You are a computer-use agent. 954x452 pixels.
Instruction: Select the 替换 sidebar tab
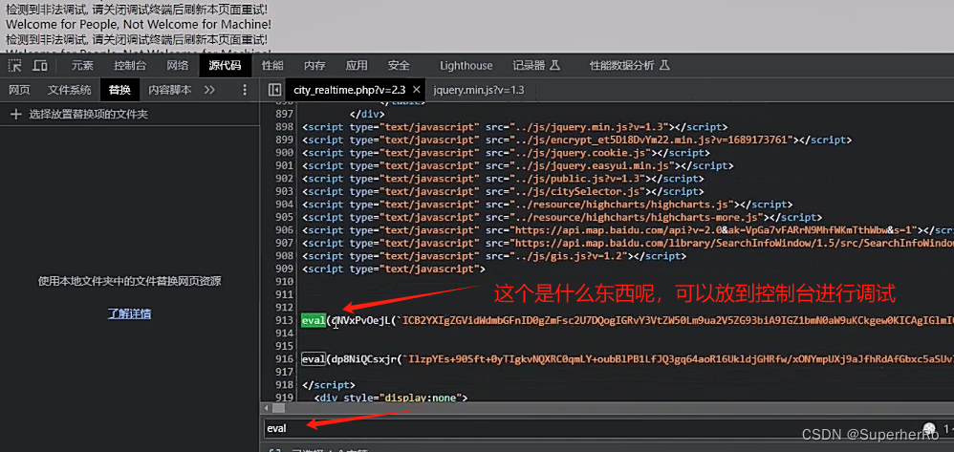(119, 90)
